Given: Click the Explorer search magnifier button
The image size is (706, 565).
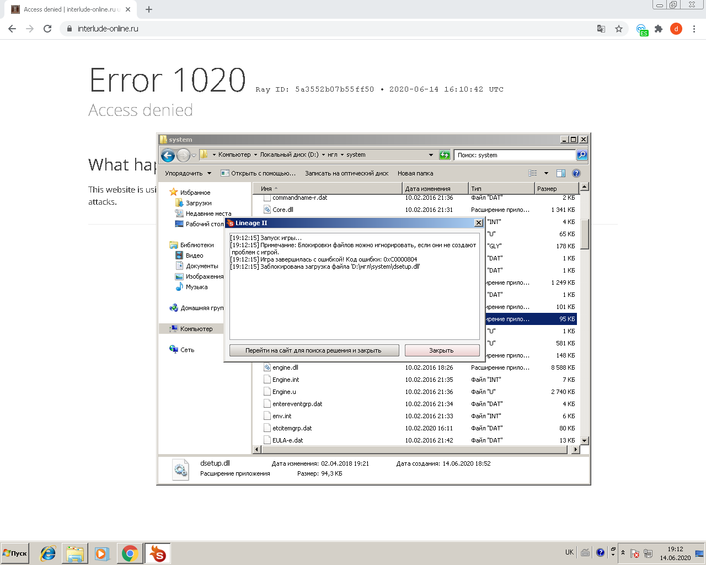Looking at the screenshot, I should tap(582, 155).
